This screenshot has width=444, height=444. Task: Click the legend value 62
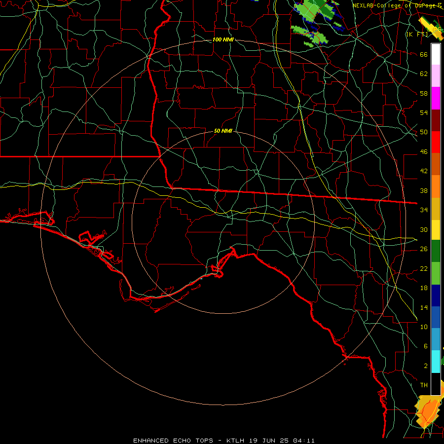(424, 74)
